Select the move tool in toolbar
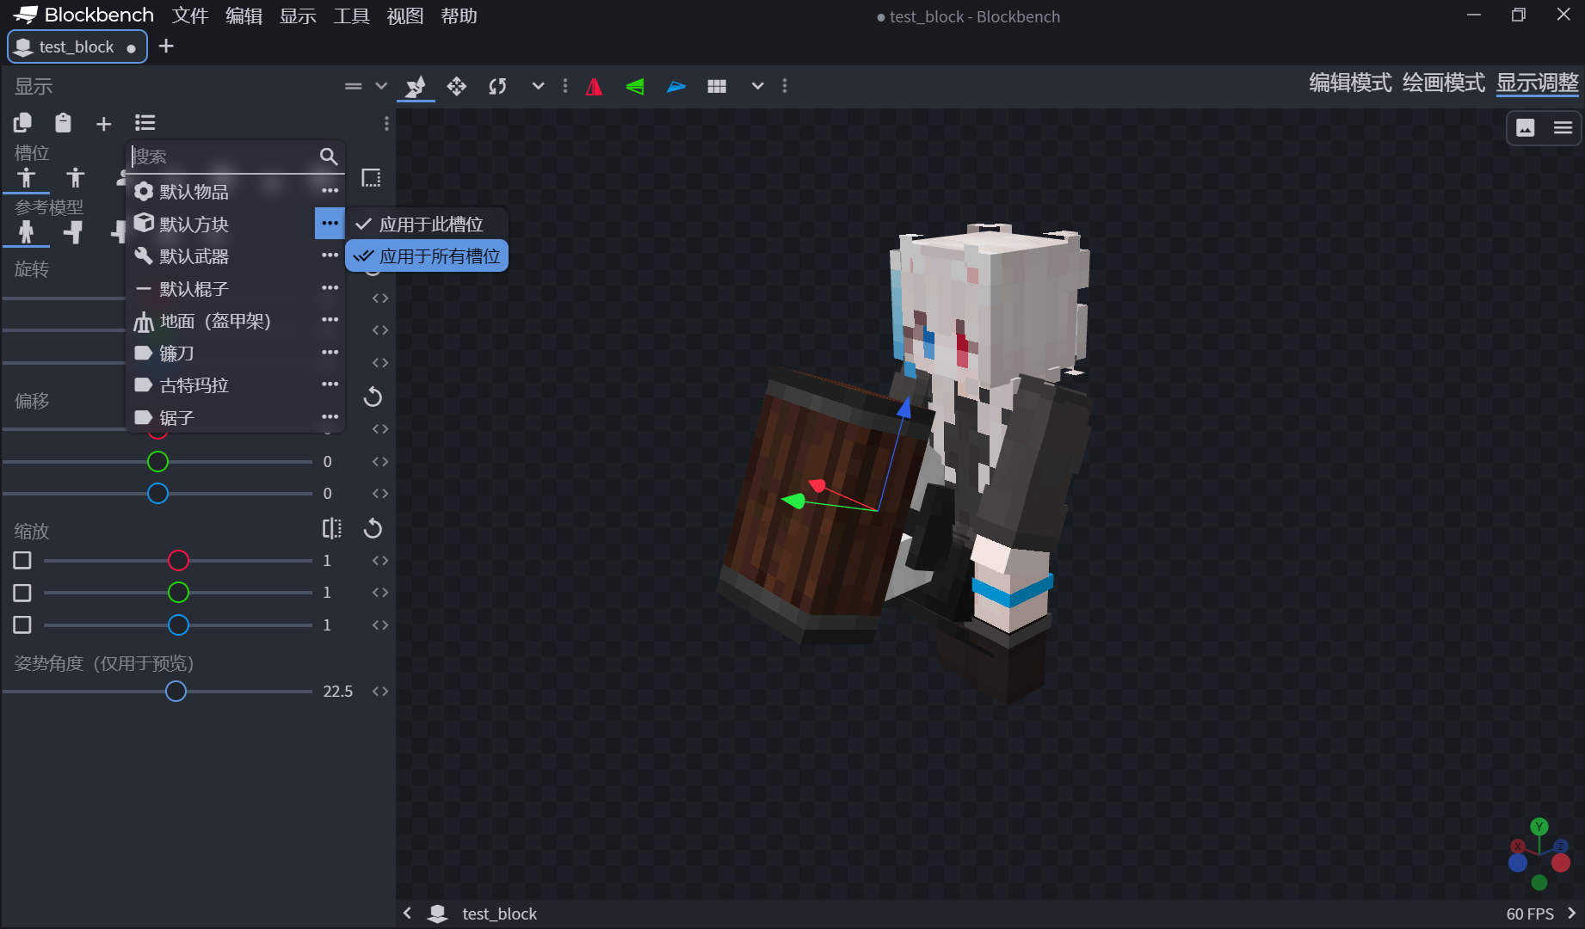Screen dimensions: 1585x929 tap(456, 86)
